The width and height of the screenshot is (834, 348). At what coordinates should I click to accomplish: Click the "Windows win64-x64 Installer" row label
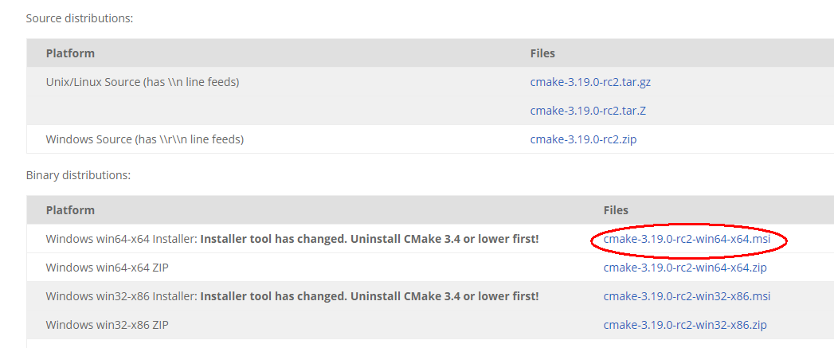(x=121, y=239)
